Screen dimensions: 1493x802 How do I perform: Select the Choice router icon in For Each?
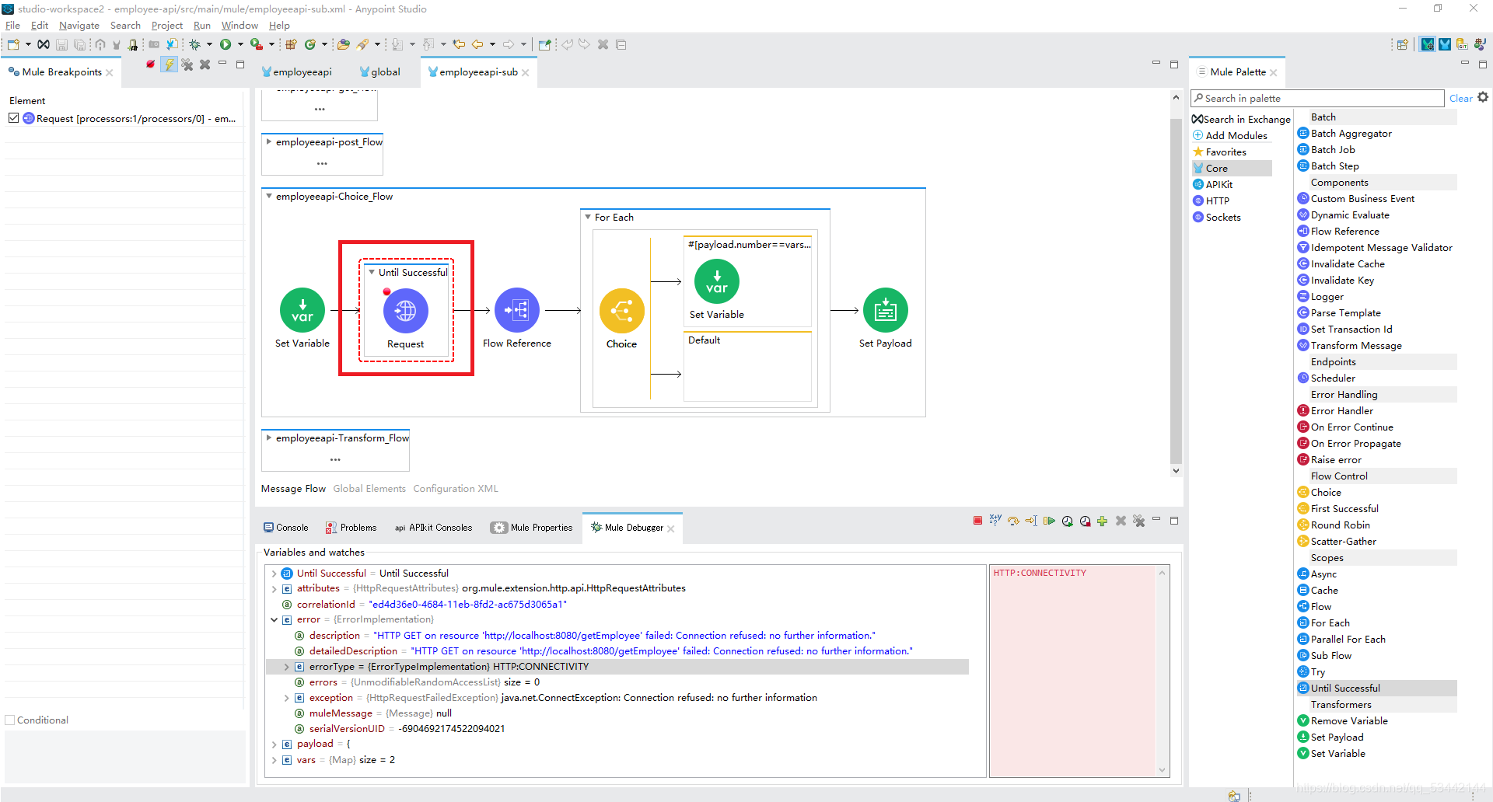click(621, 311)
